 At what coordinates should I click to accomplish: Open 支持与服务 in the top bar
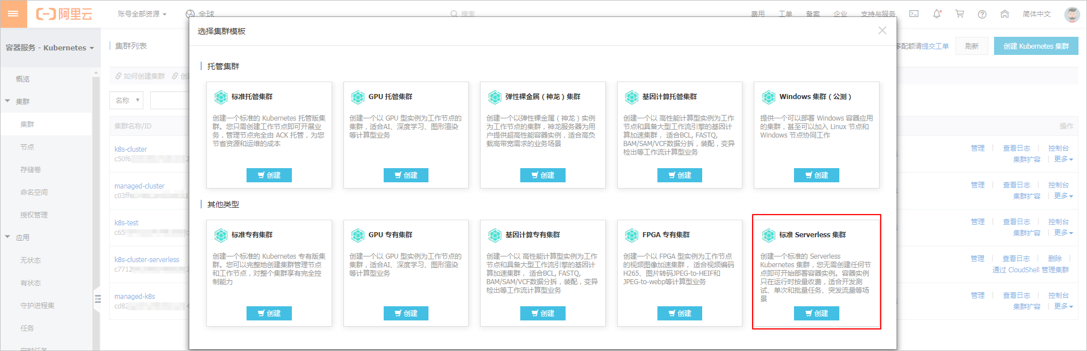(x=878, y=14)
